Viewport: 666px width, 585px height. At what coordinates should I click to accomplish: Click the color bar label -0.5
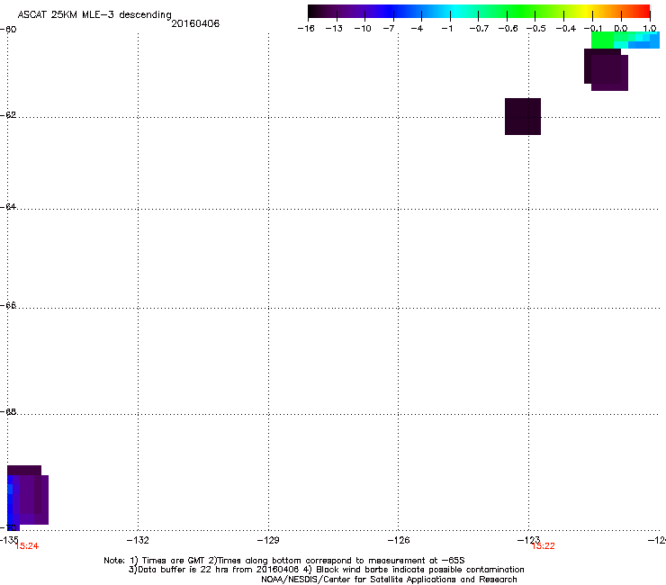pos(536,29)
